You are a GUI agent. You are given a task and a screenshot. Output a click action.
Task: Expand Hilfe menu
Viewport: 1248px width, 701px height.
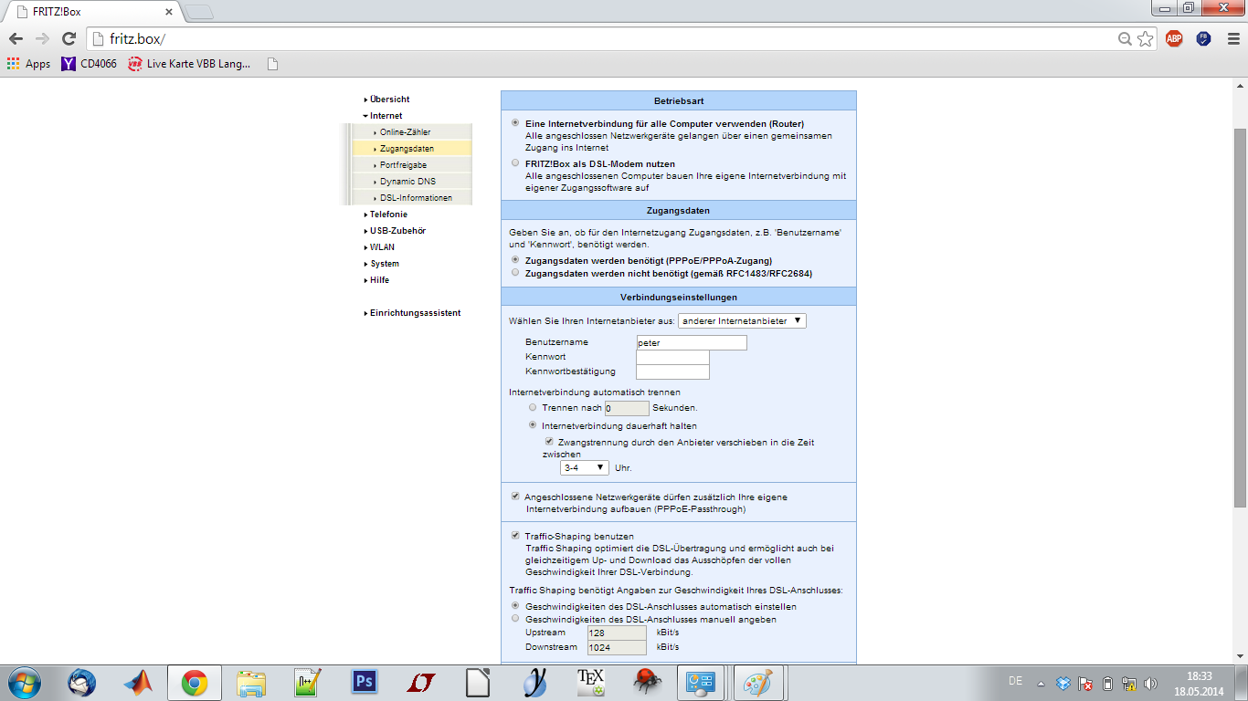point(379,280)
